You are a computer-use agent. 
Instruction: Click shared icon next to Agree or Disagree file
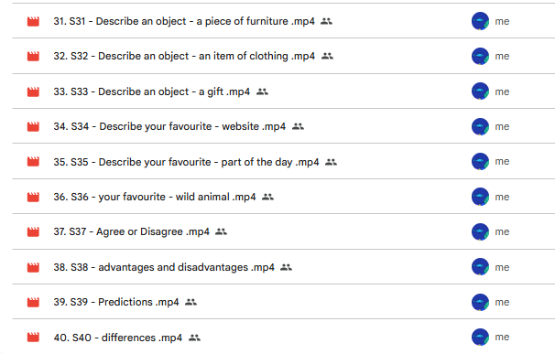click(222, 231)
